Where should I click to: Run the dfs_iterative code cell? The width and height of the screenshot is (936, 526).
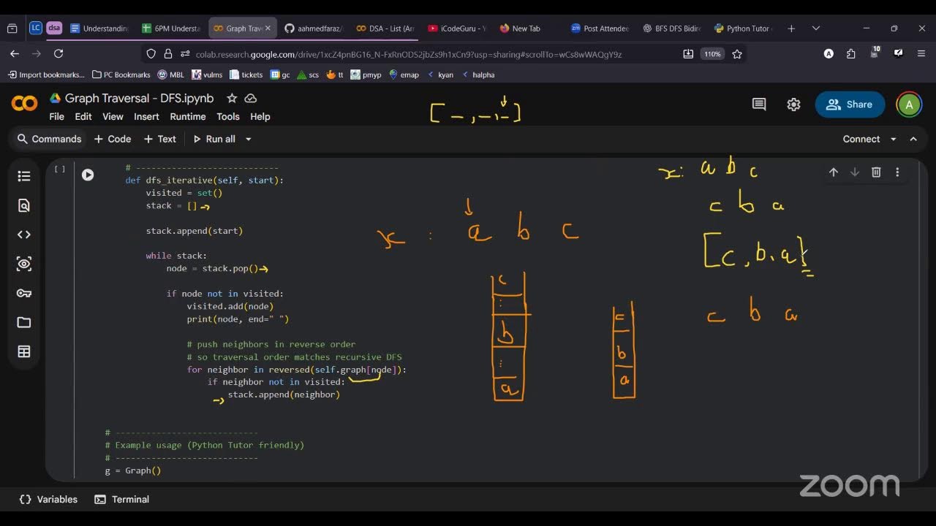tap(88, 175)
